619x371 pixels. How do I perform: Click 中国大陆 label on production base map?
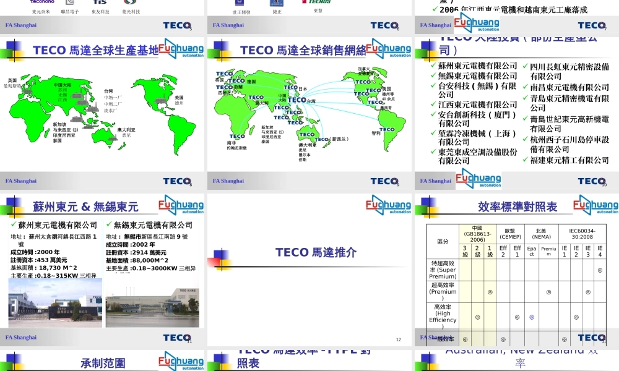tap(63, 85)
